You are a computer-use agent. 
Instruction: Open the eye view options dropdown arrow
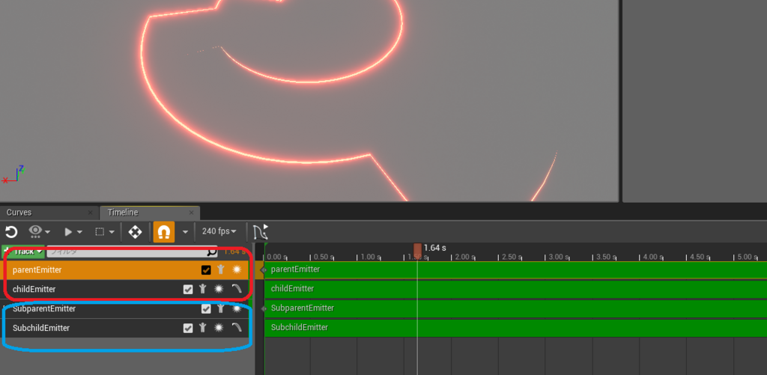tap(47, 232)
